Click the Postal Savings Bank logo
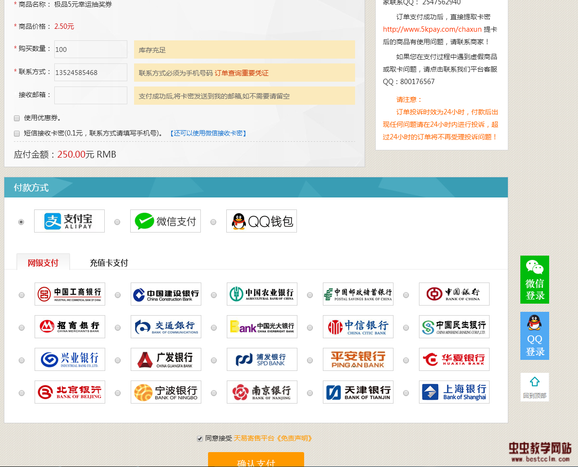Image resolution: width=578 pixels, height=467 pixels. (x=358, y=294)
